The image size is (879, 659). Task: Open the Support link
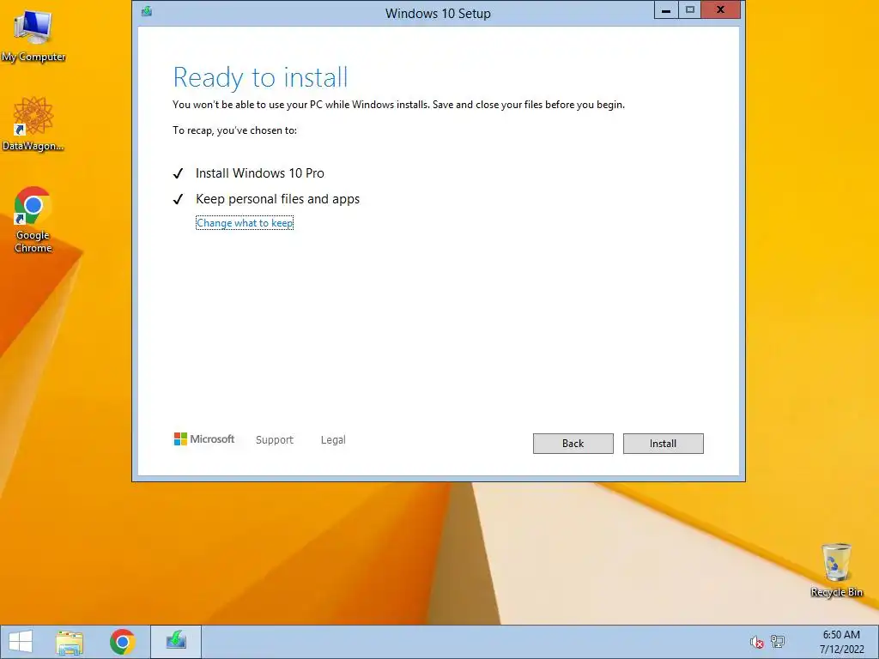click(x=274, y=440)
